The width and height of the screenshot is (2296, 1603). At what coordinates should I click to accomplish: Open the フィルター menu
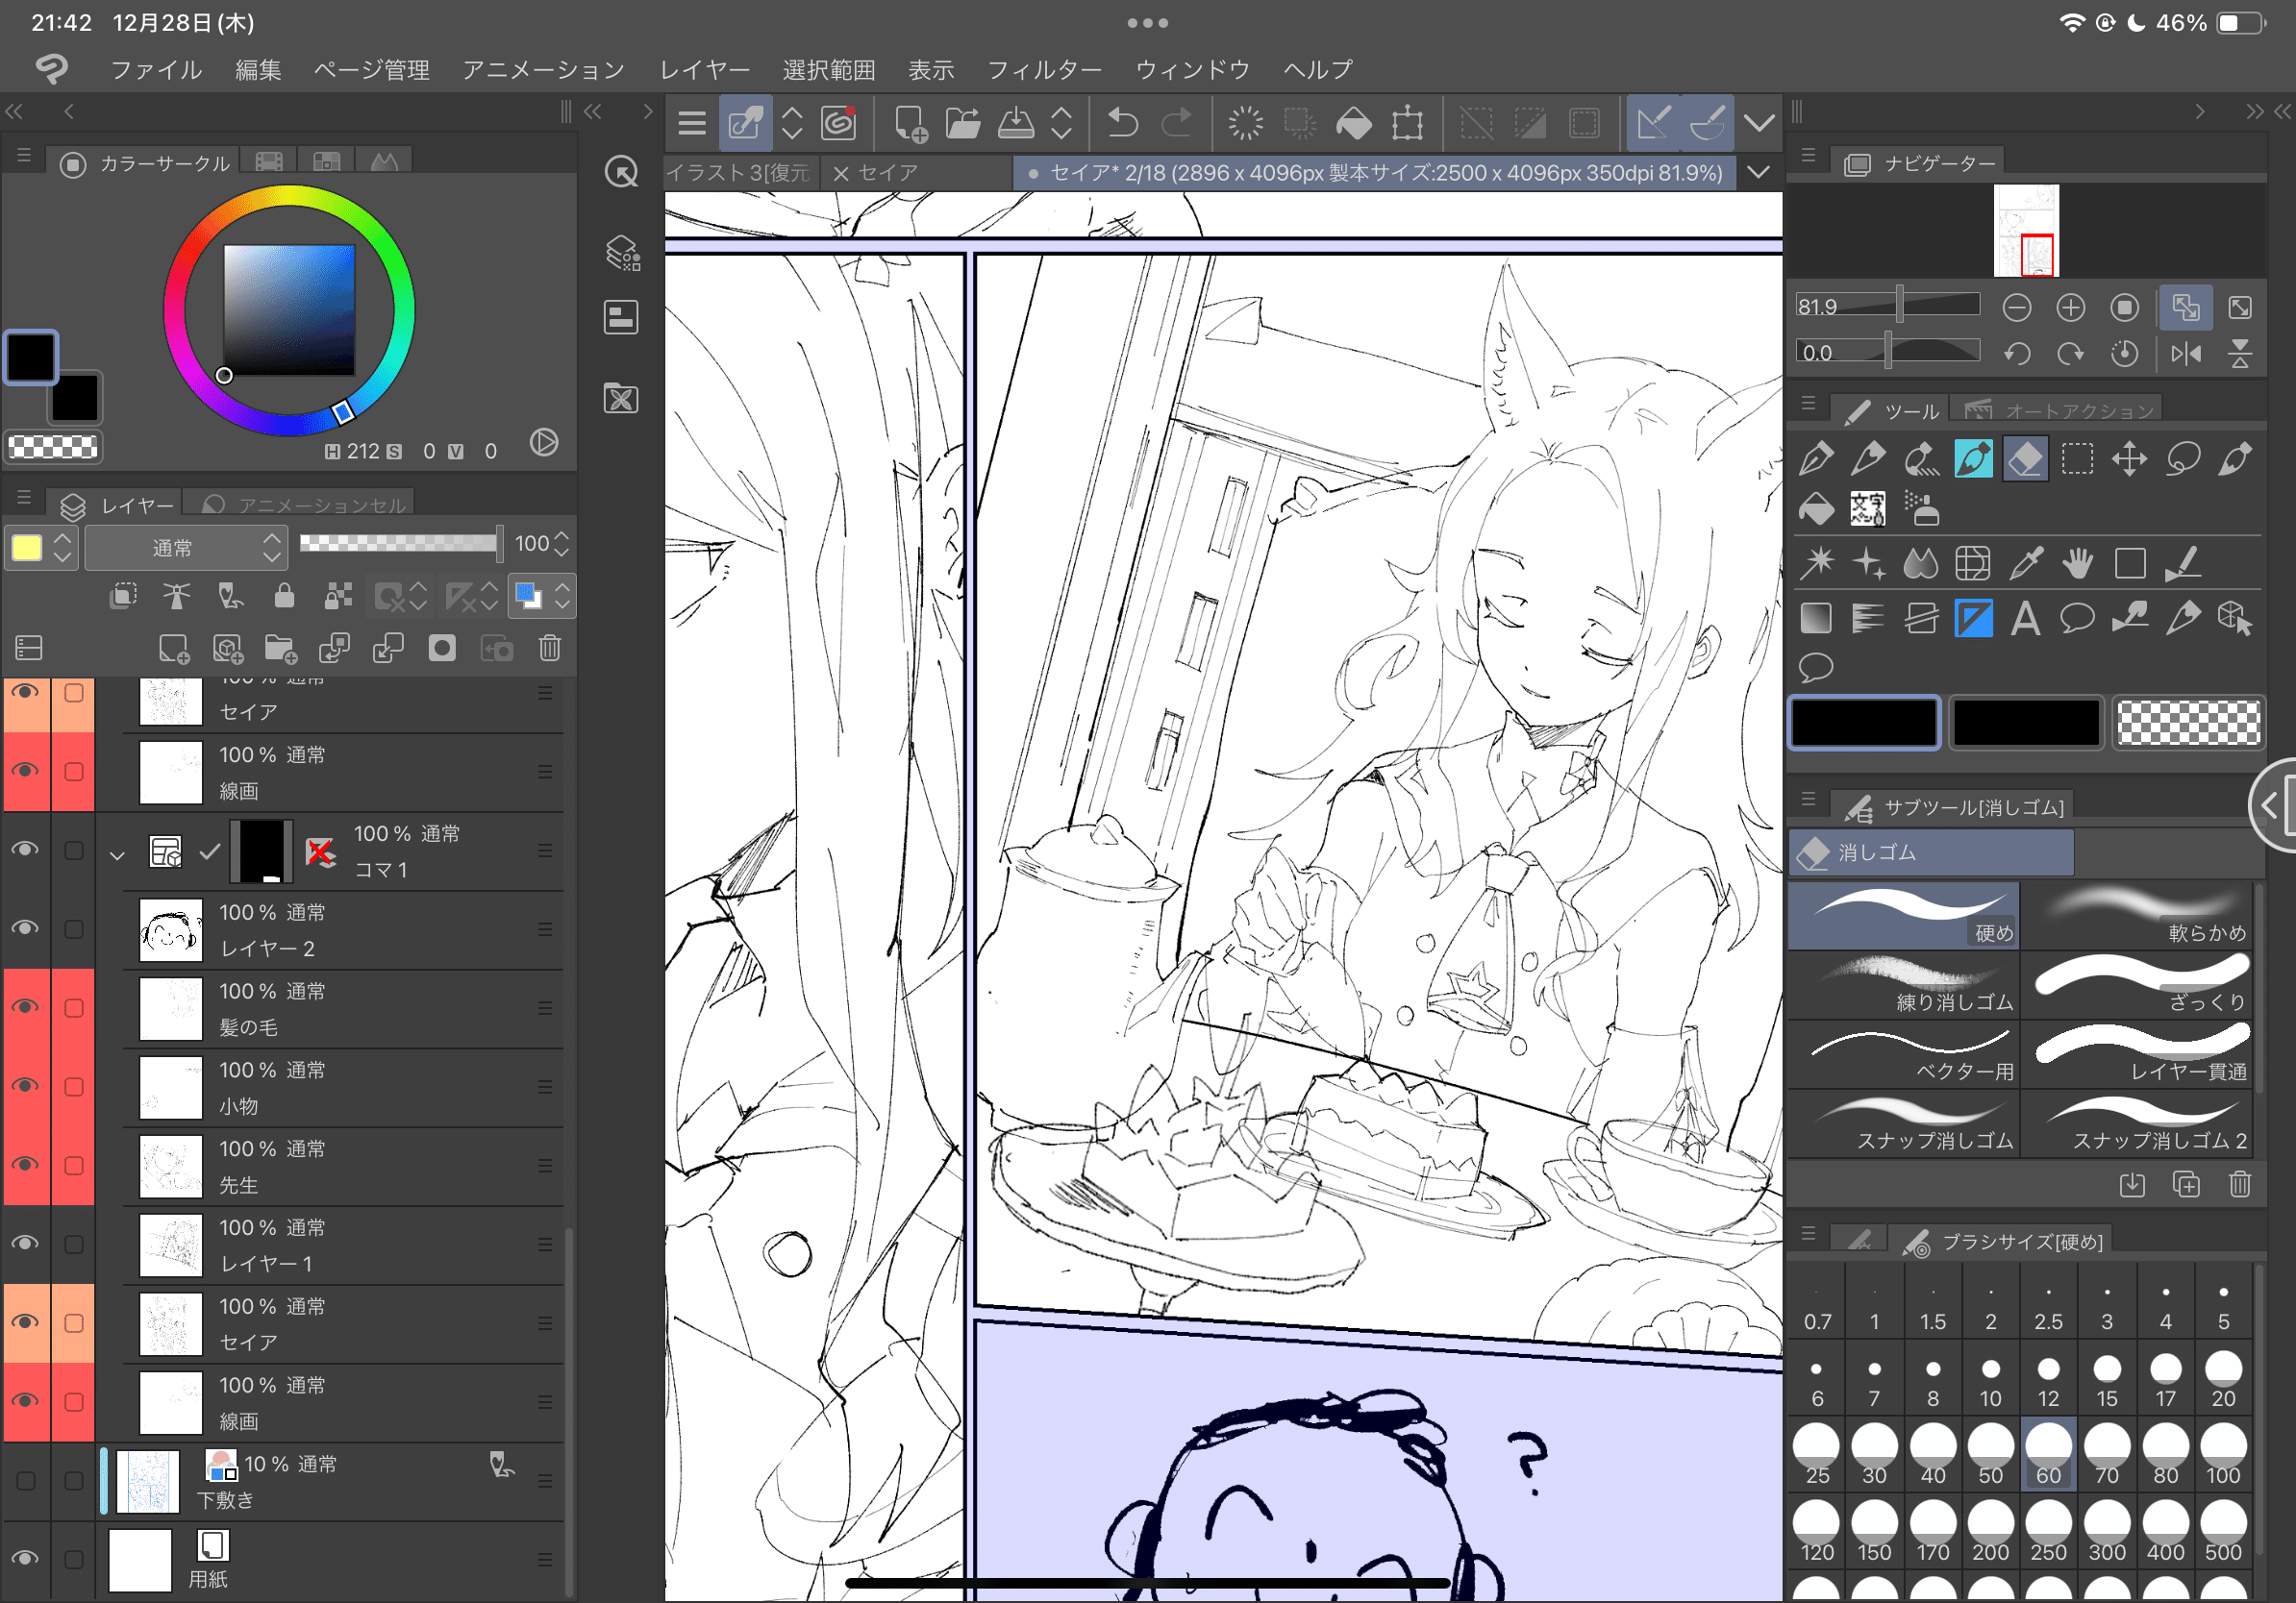pyautogui.click(x=1043, y=69)
